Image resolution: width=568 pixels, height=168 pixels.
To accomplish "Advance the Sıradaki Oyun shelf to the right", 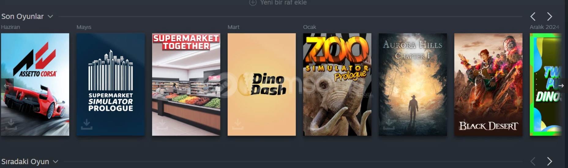I will click(x=549, y=161).
